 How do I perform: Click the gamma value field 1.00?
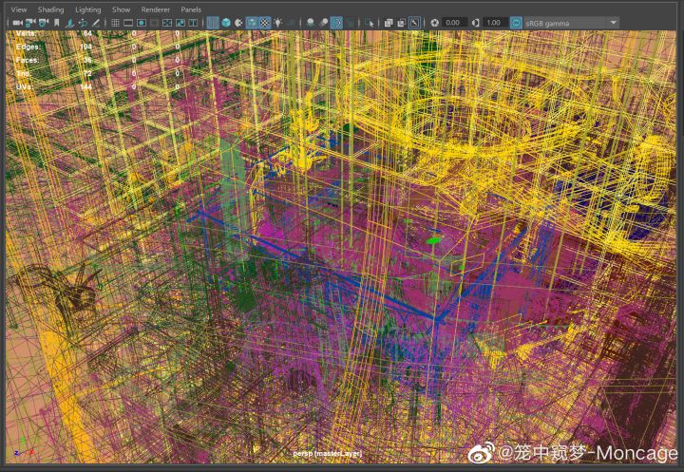[x=494, y=23]
